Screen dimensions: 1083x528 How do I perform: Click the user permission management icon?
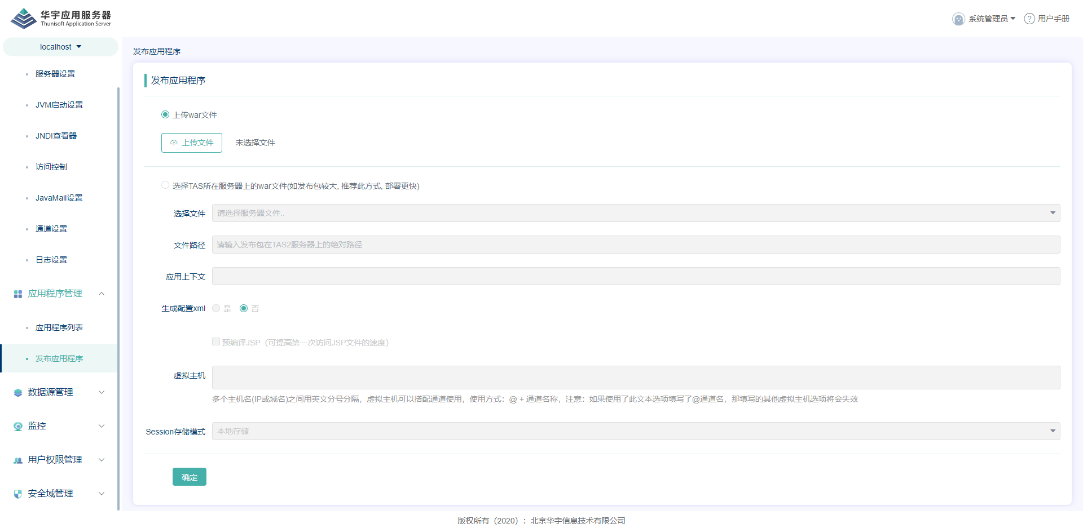[18, 460]
